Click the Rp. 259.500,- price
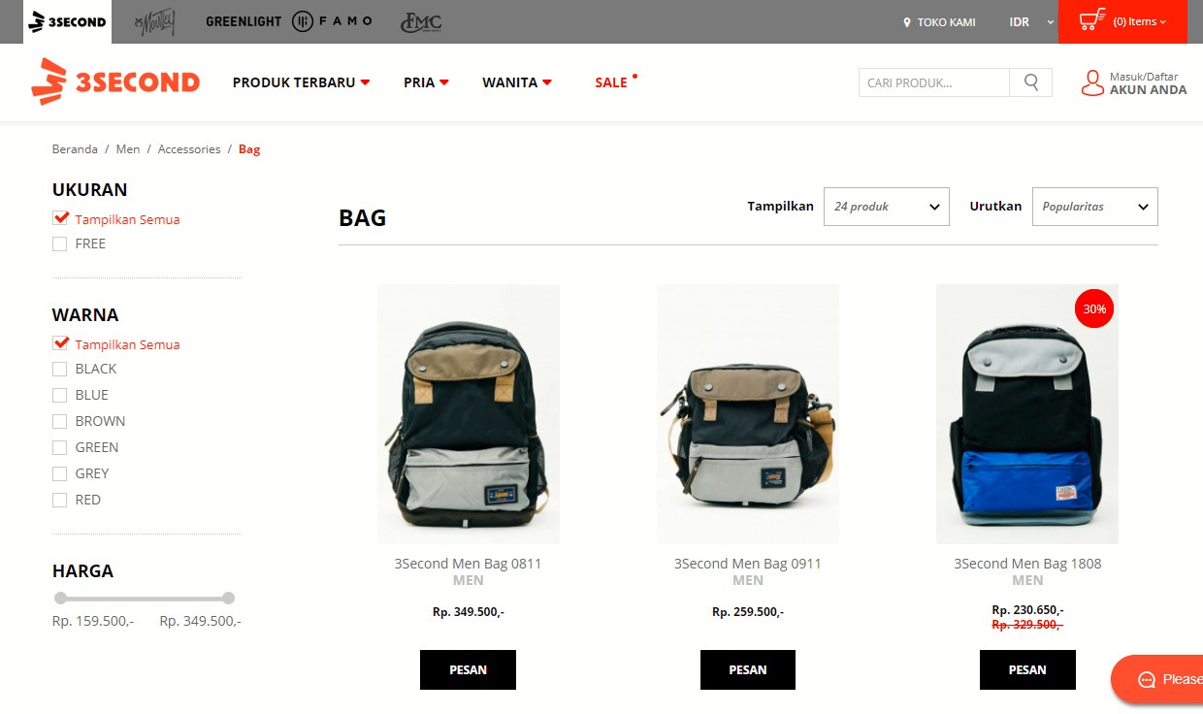The height and width of the screenshot is (714, 1203). click(748, 612)
